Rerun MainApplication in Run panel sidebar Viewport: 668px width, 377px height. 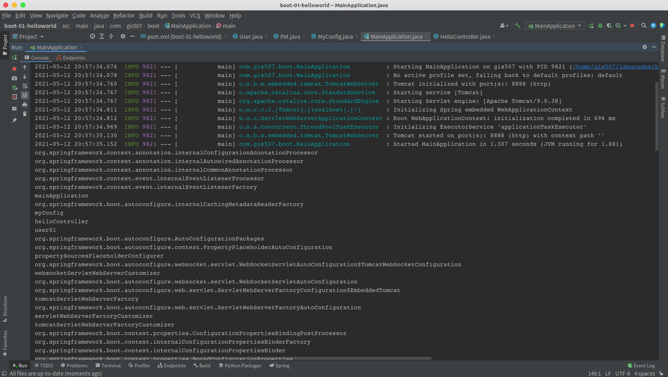coord(14,57)
